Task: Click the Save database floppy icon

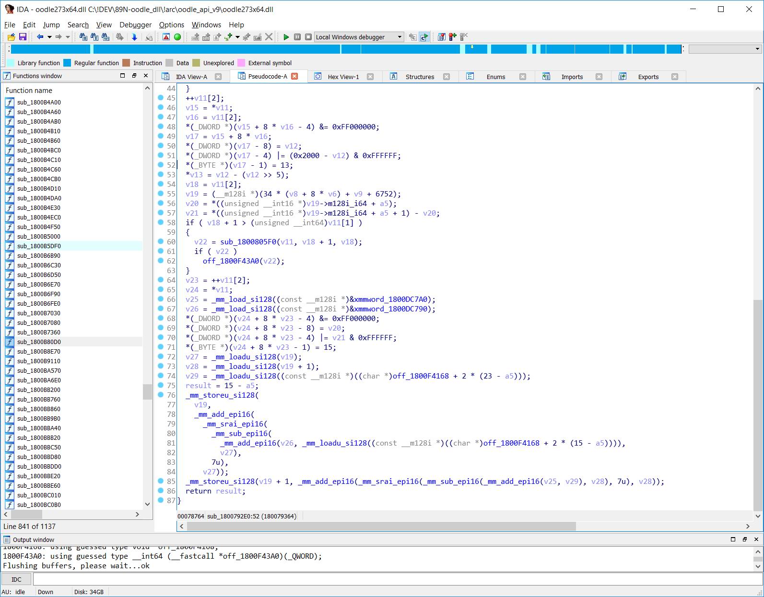Action: coord(23,37)
